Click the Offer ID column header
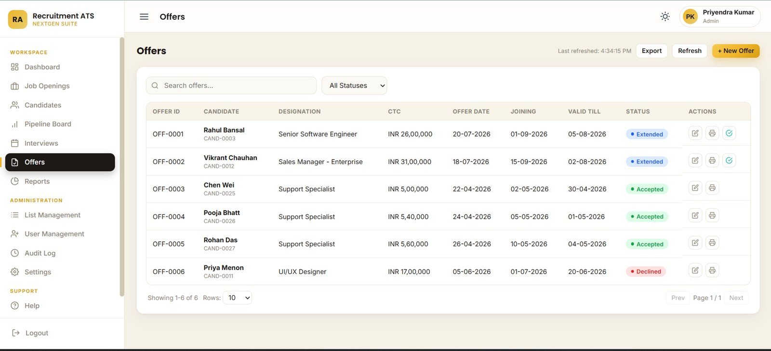Viewport: 771px width, 351px height. coord(166,112)
